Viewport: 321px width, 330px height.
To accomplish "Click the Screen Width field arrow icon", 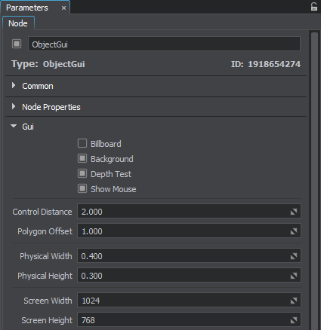I will click(294, 301).
